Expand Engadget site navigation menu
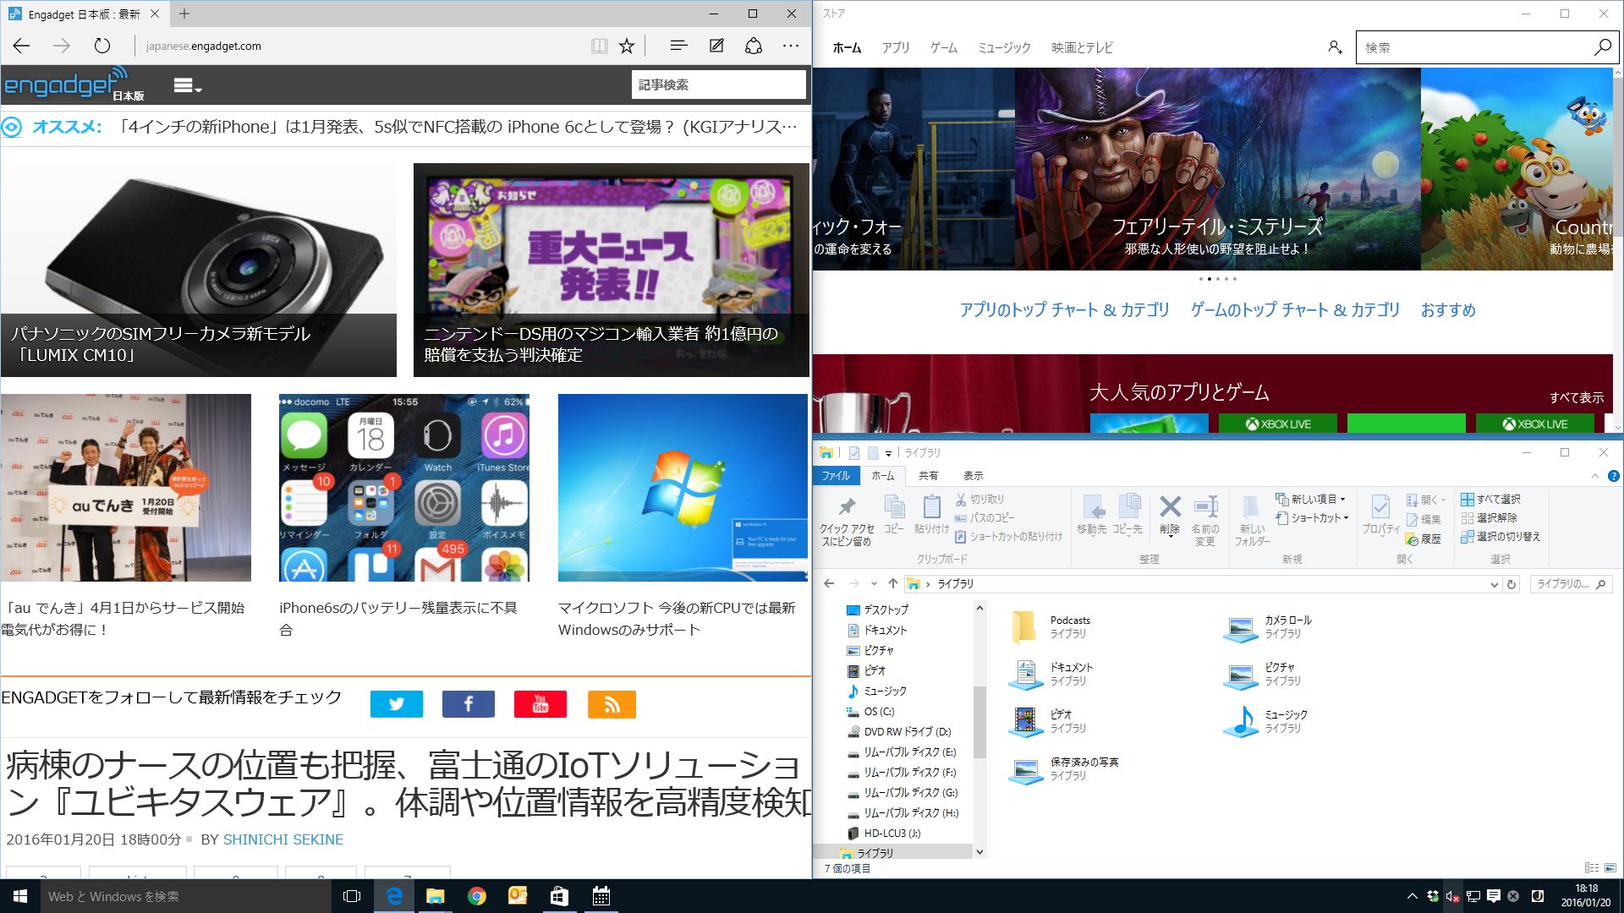Image resolution: width=1624 pixels, height=913 pixels. (x=188, y=85)
